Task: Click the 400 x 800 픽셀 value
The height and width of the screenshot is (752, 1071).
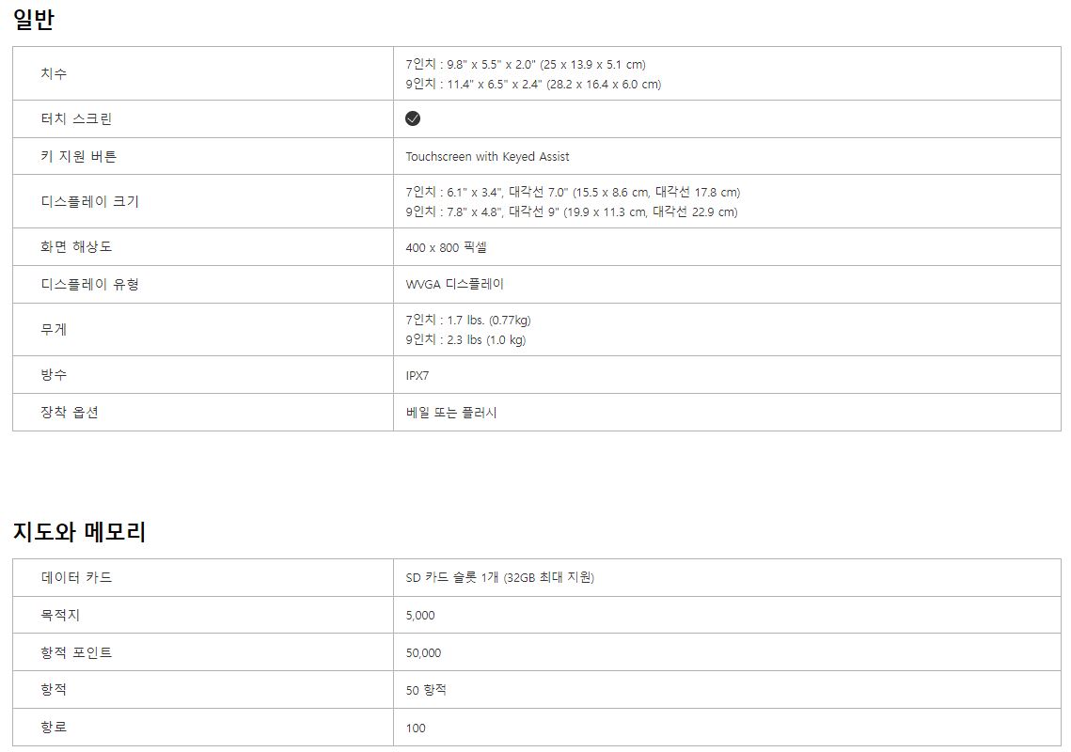Action: coord(446,247)
